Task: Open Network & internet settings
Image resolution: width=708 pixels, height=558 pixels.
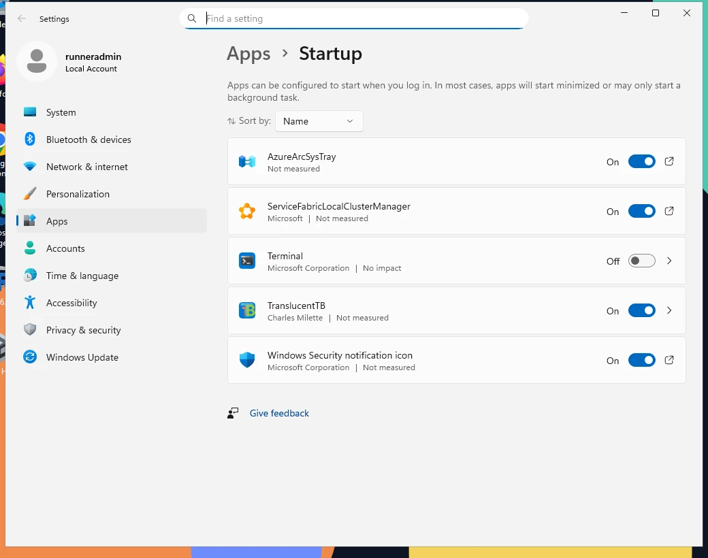Action: (111, 167)
